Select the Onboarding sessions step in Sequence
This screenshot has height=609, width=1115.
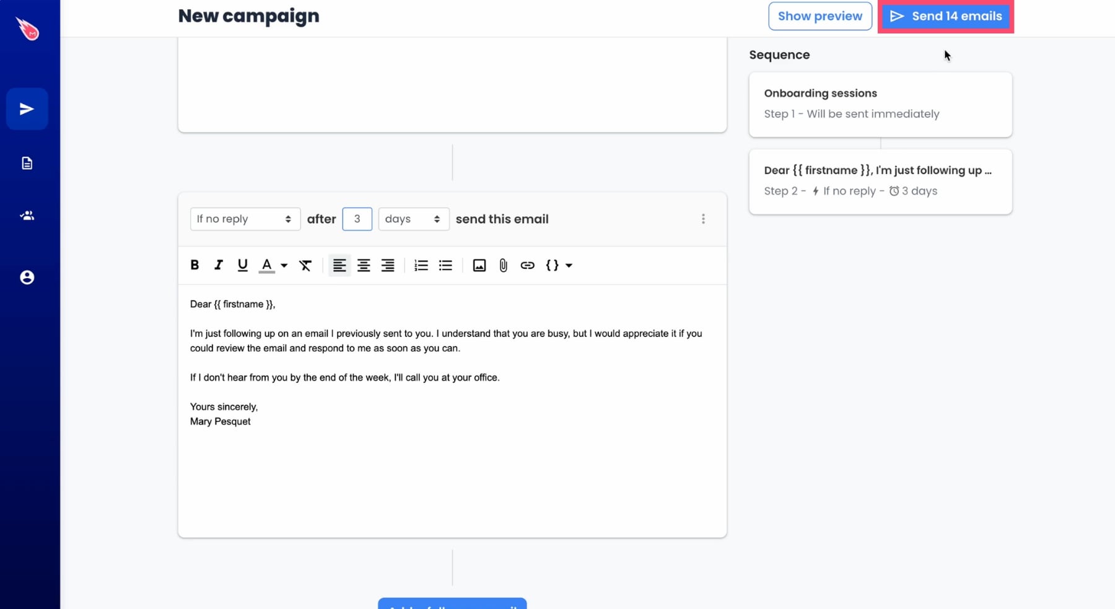tap(880, 104)
